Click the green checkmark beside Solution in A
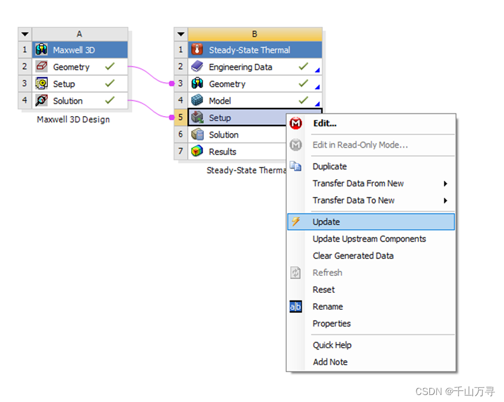The width and height of the screenshot is (504, 402). 110,100
